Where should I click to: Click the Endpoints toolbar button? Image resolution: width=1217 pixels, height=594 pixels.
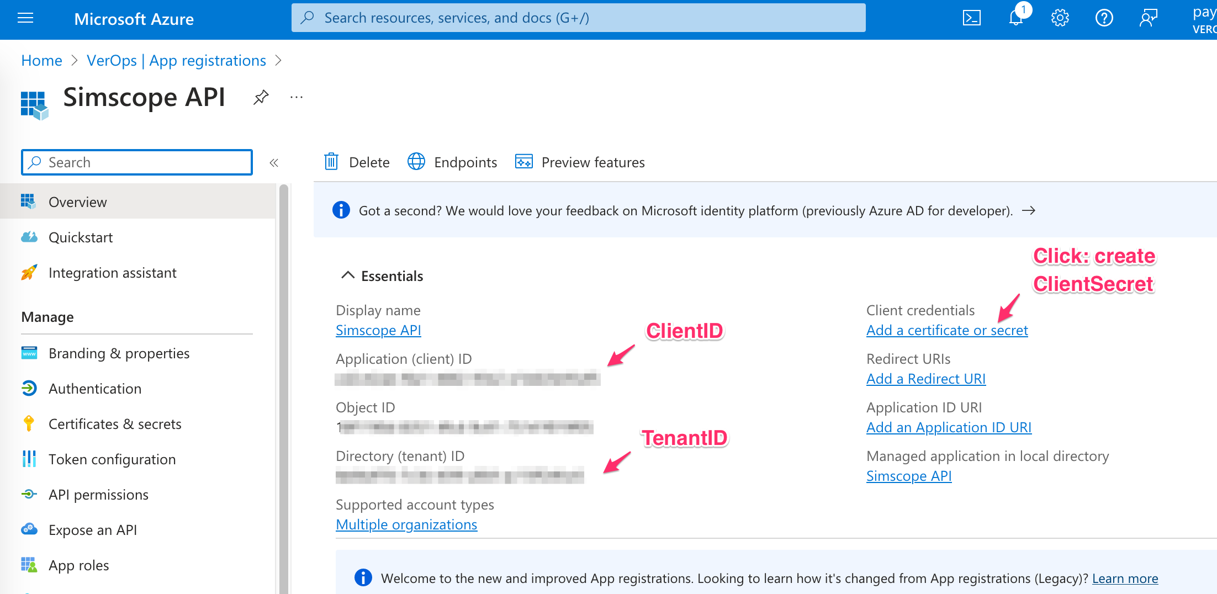point(452,162)
